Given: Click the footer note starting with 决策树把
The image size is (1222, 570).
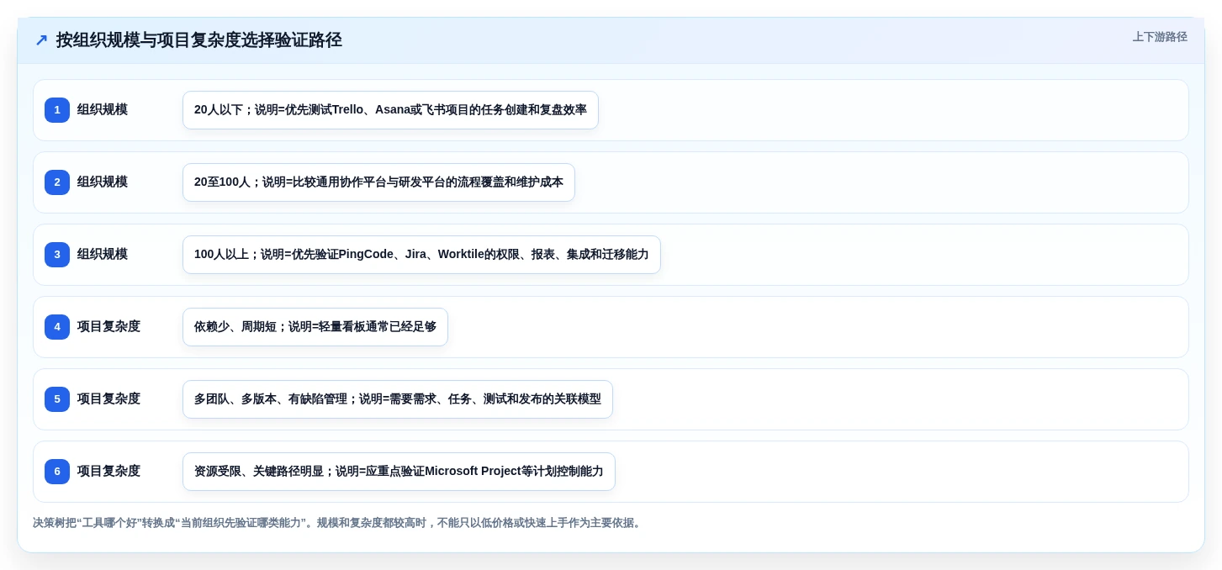Looking at the screenshot, I should 339,523.
